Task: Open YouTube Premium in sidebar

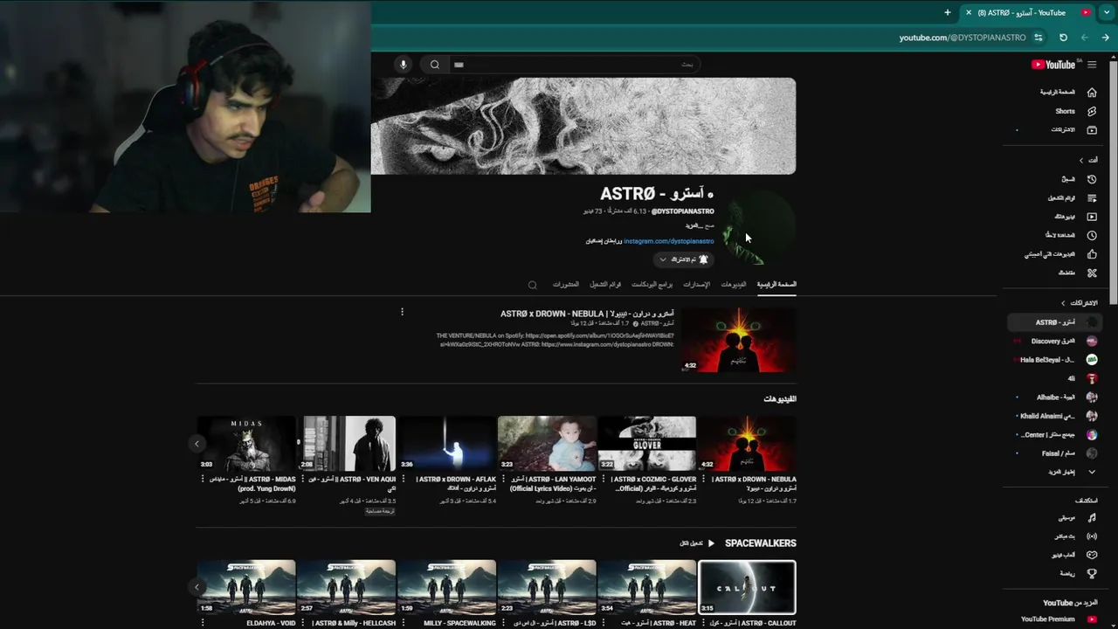Action: [1053, 619]
